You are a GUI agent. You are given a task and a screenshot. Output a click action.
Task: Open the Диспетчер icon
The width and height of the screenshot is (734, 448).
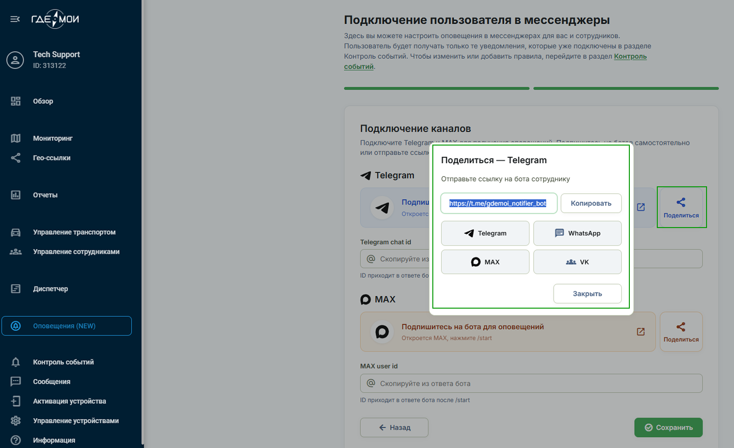pyautogui.click(x=16, y=289)
